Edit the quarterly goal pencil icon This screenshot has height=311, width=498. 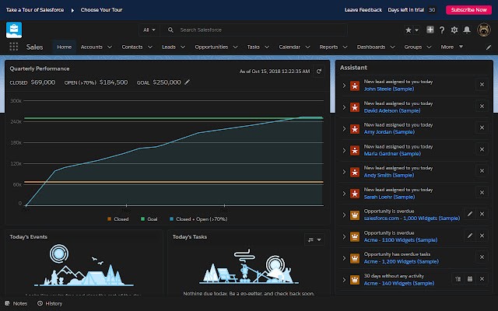[x=187, y=82]
